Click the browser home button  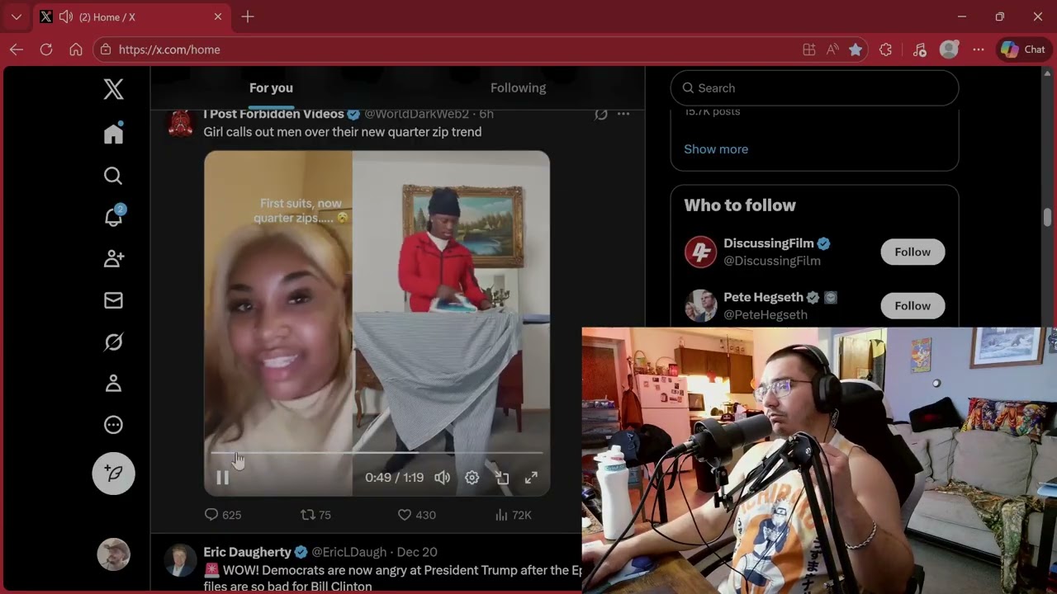click(76, 49)
